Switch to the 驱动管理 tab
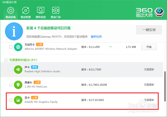The image size is (167, 117). [26, 13]
